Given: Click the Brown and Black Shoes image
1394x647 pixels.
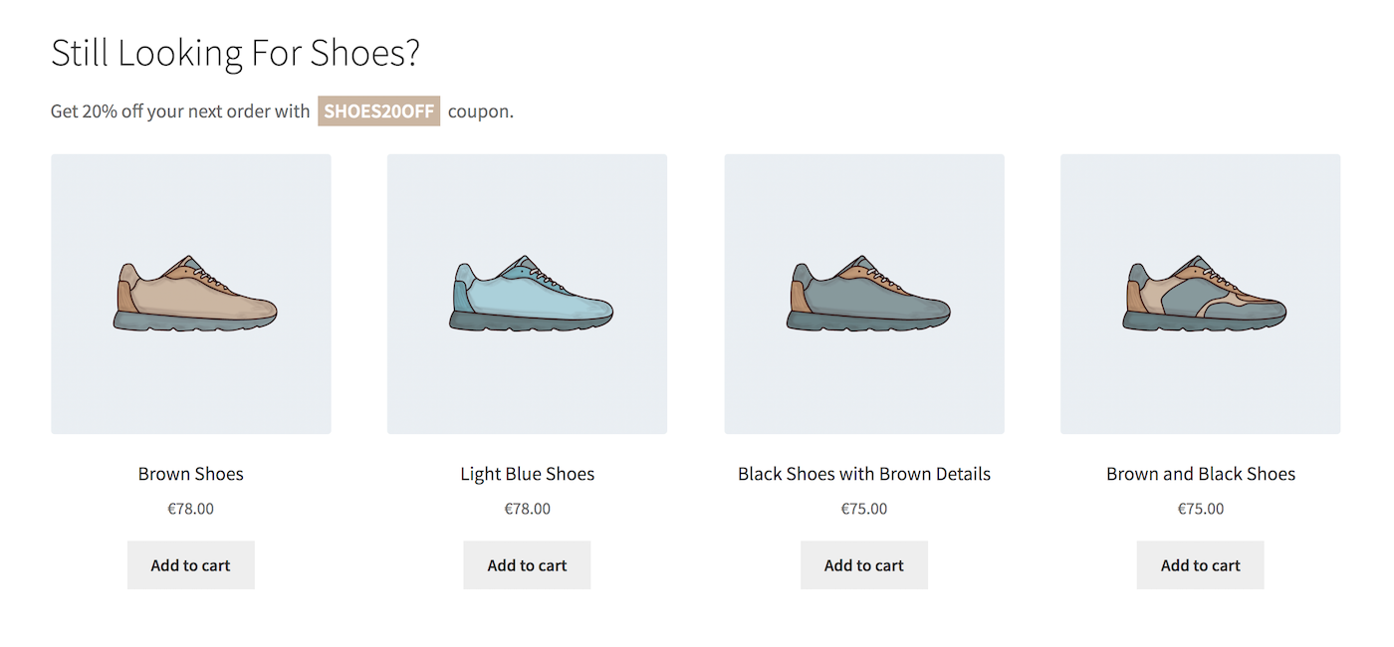Looking at the screenshot, I should point(1200,293).
